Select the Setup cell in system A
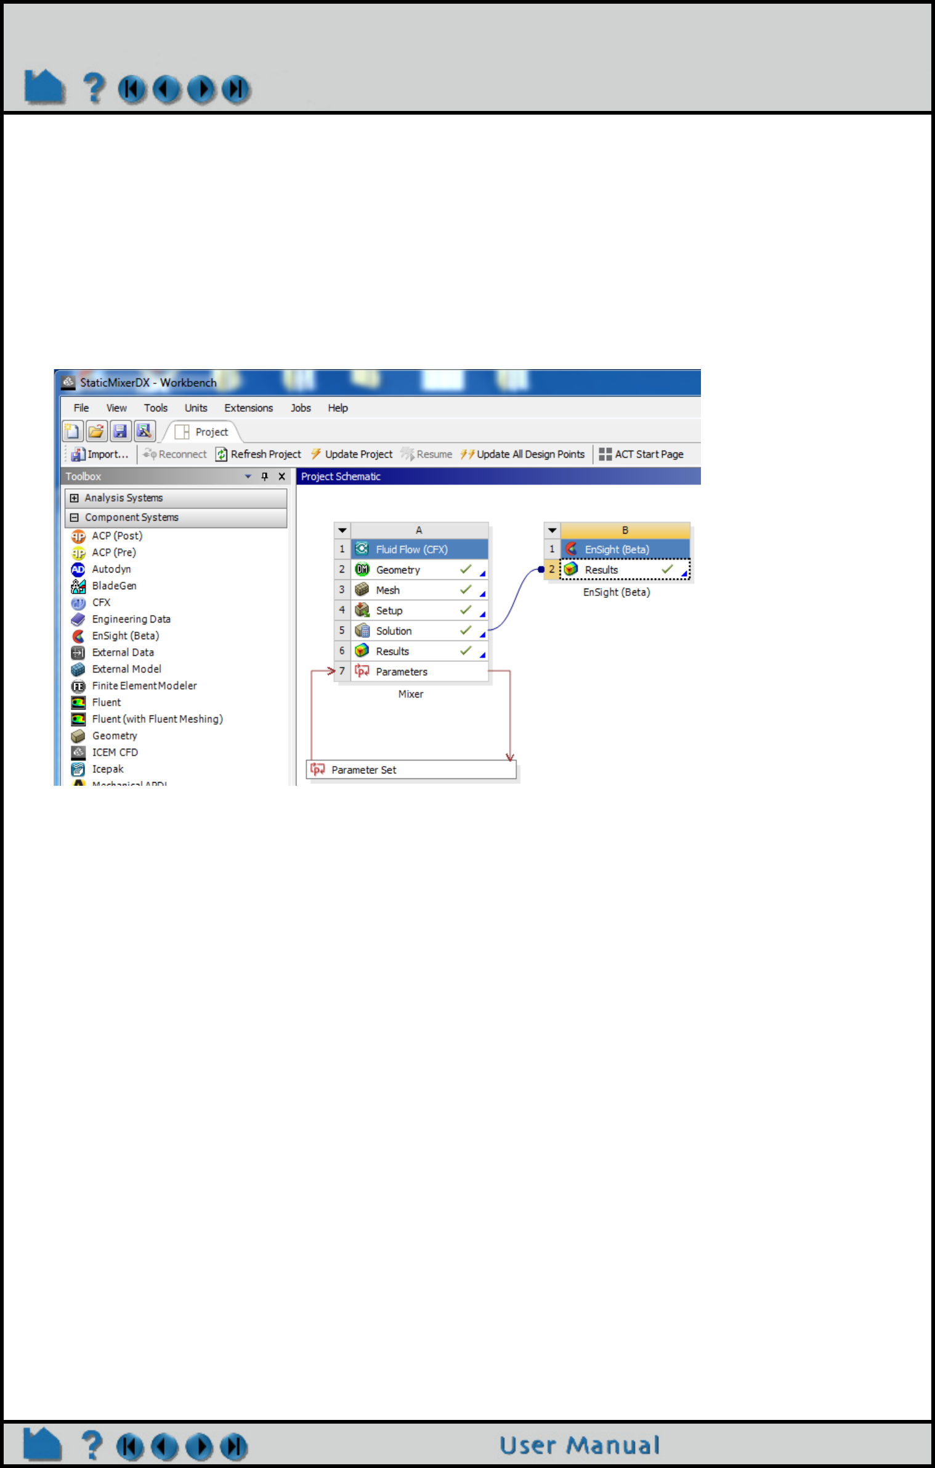 419,610
